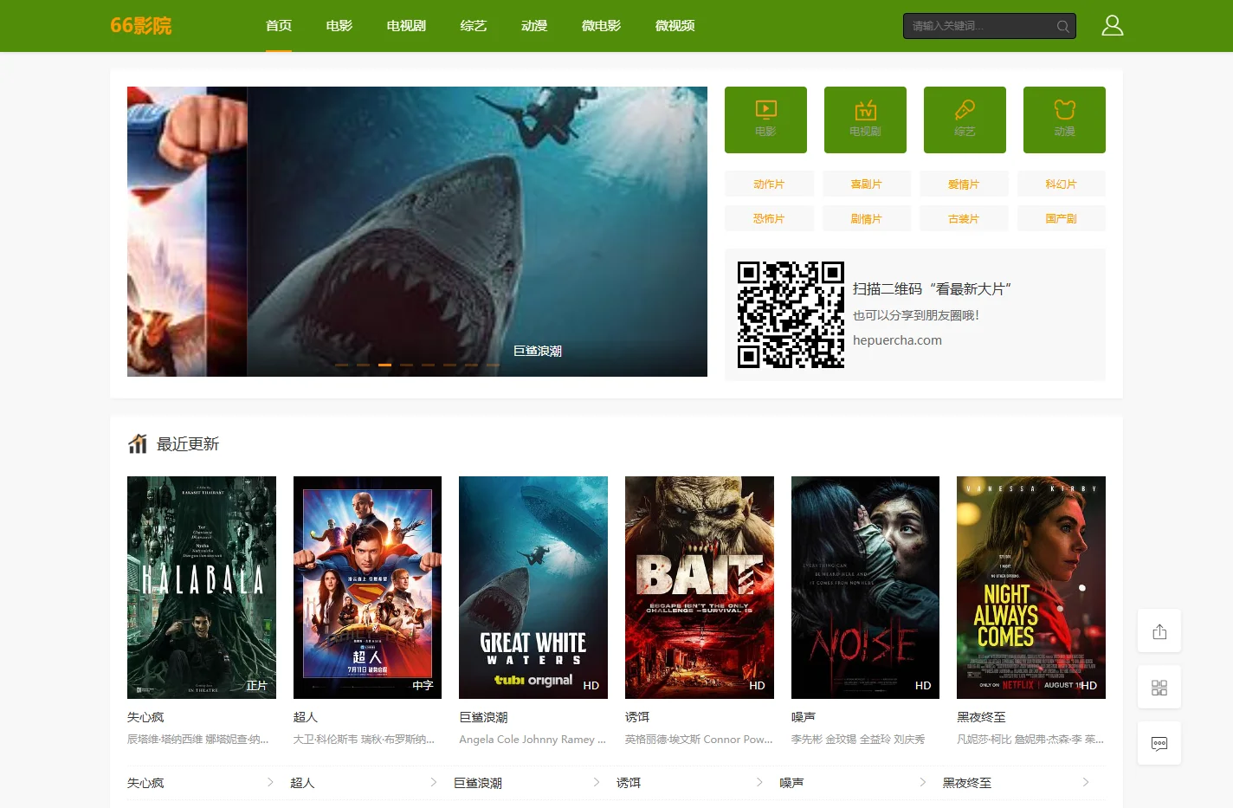The image size is (1233, 808).
Task: Click the hepuercha.com site address text
Action: pos(897,340)
